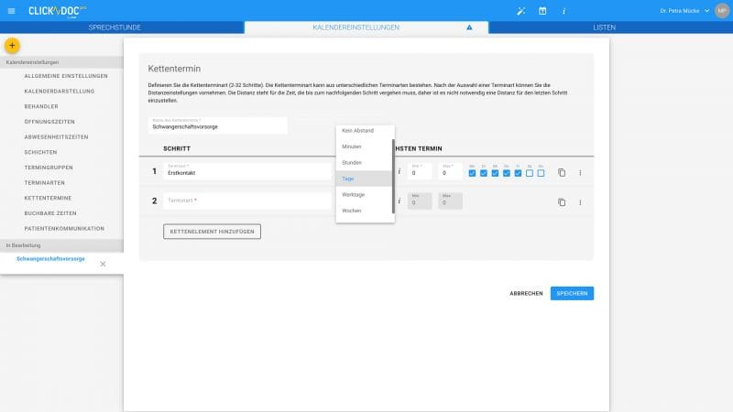Select 'Werktage' from the distance dropdown
The height and width of the screenshot is (412, 733).
(353, 194)
